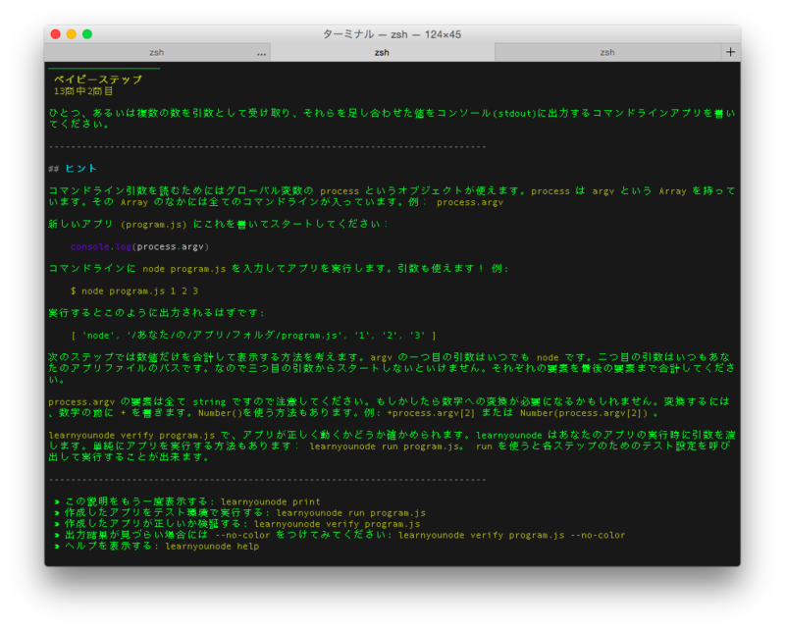The width and height of the screenshot is (785, 630).
Task: Switch to the rightmost zsh tab
Action: 607,52
